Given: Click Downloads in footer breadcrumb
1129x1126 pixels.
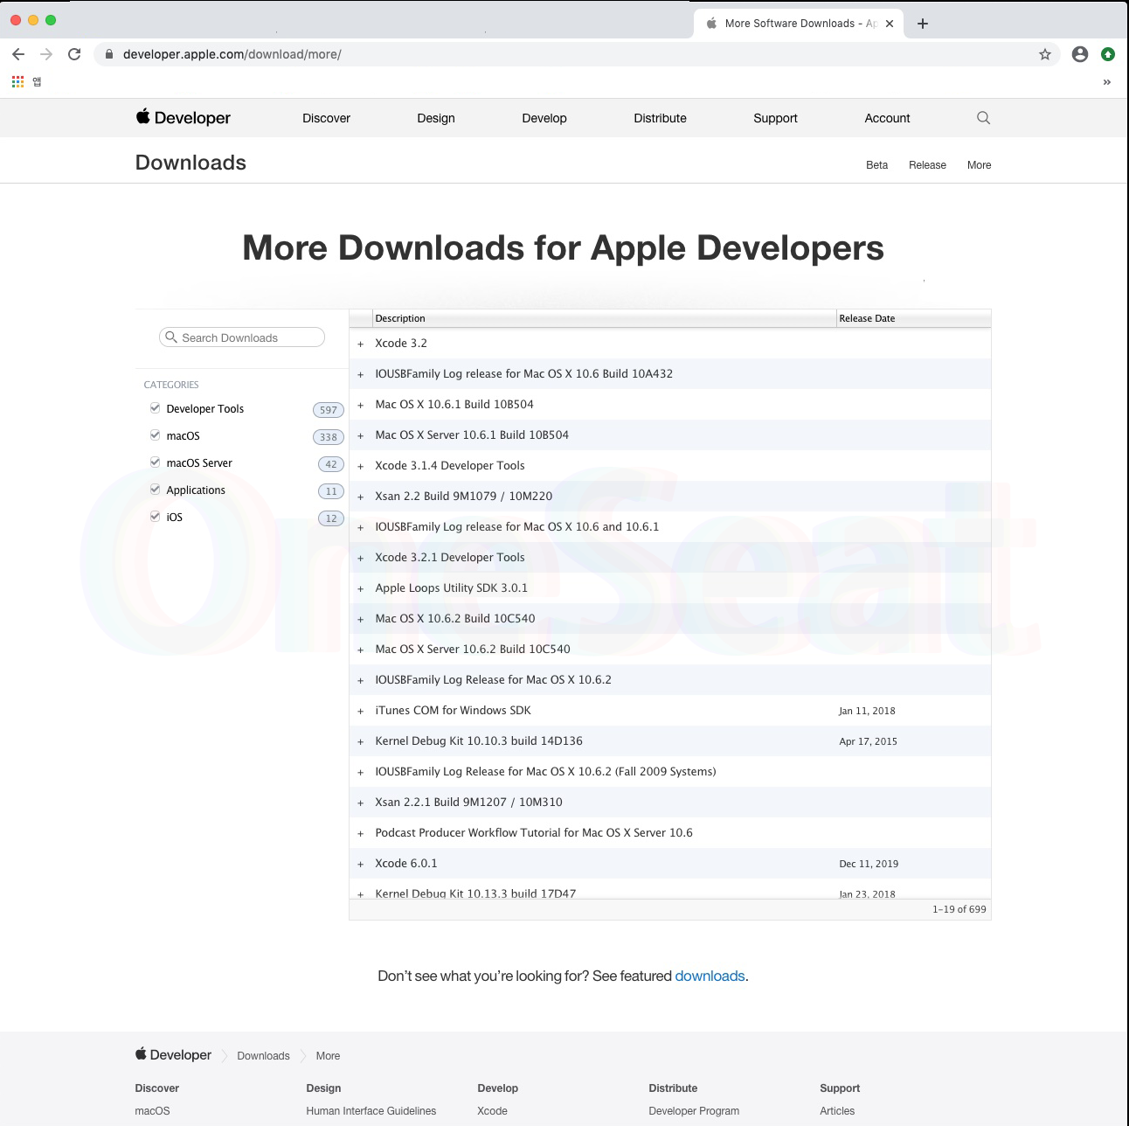Looking at the screenshot, I should pyautogui.click(x=263, y=1056).
